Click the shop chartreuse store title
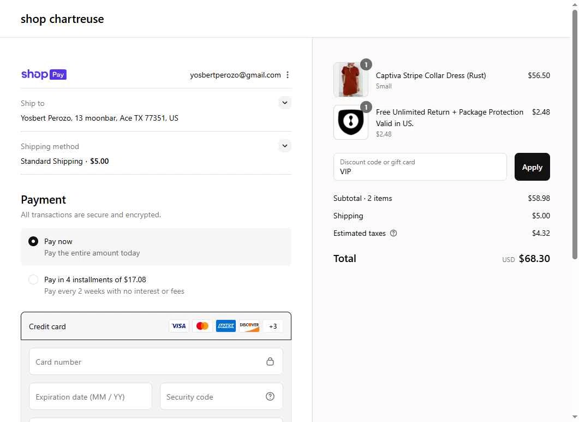This screenshot has height=422, width=579. pyautogui.click(x=62, y=19)
